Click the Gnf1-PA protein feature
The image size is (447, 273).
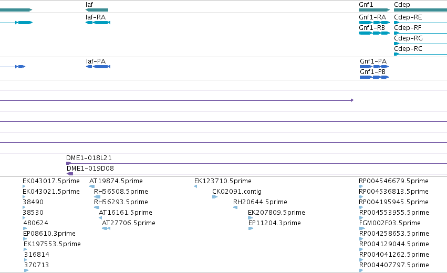tap(375, 67)
